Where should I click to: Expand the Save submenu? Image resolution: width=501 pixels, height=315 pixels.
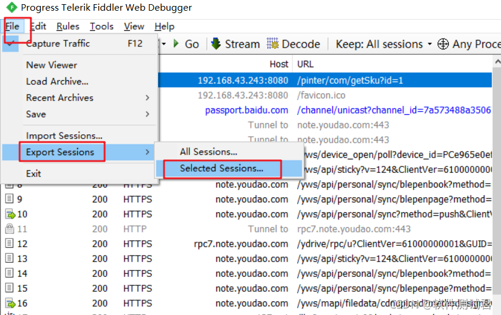pyautogui.click(x=79, y=114)
